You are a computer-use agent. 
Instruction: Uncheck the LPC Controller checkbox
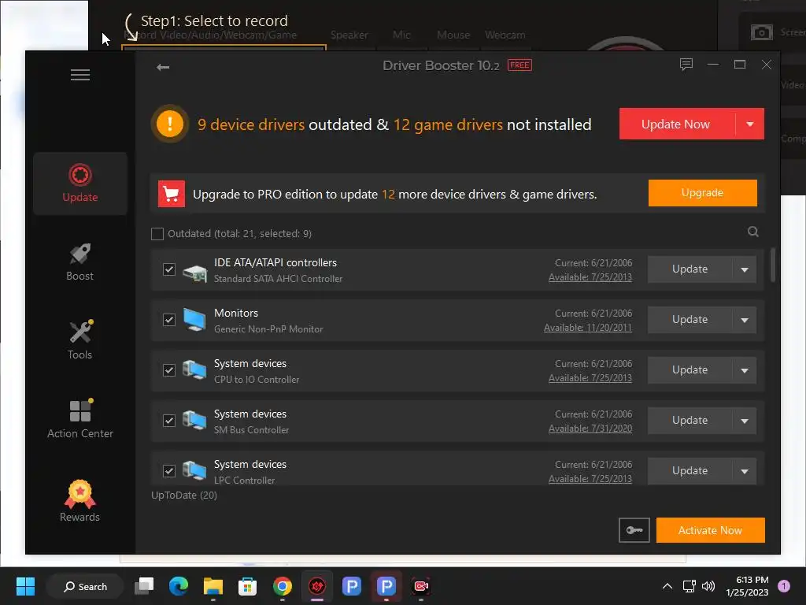point(169,471)
